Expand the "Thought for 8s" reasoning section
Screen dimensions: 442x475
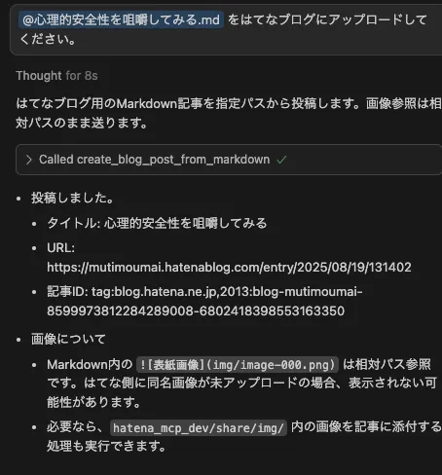[56, 76]
